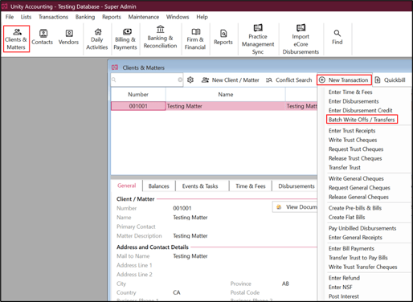
Task: Choose Transfer Trust option
Action: tap(345, 167)
